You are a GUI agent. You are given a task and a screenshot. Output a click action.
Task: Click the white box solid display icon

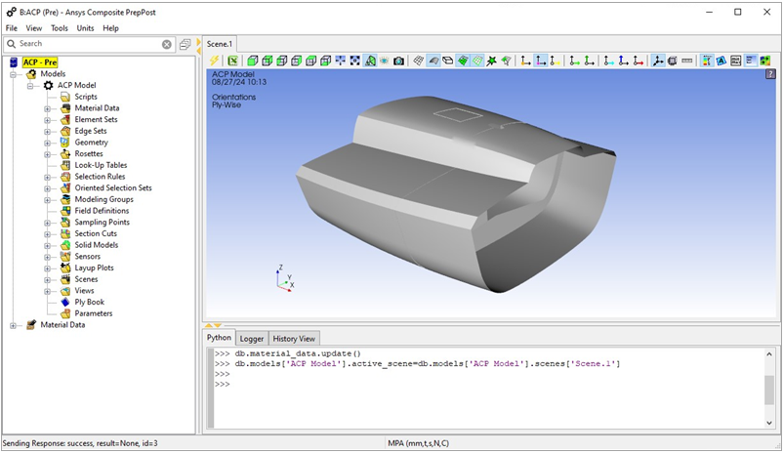448,61
